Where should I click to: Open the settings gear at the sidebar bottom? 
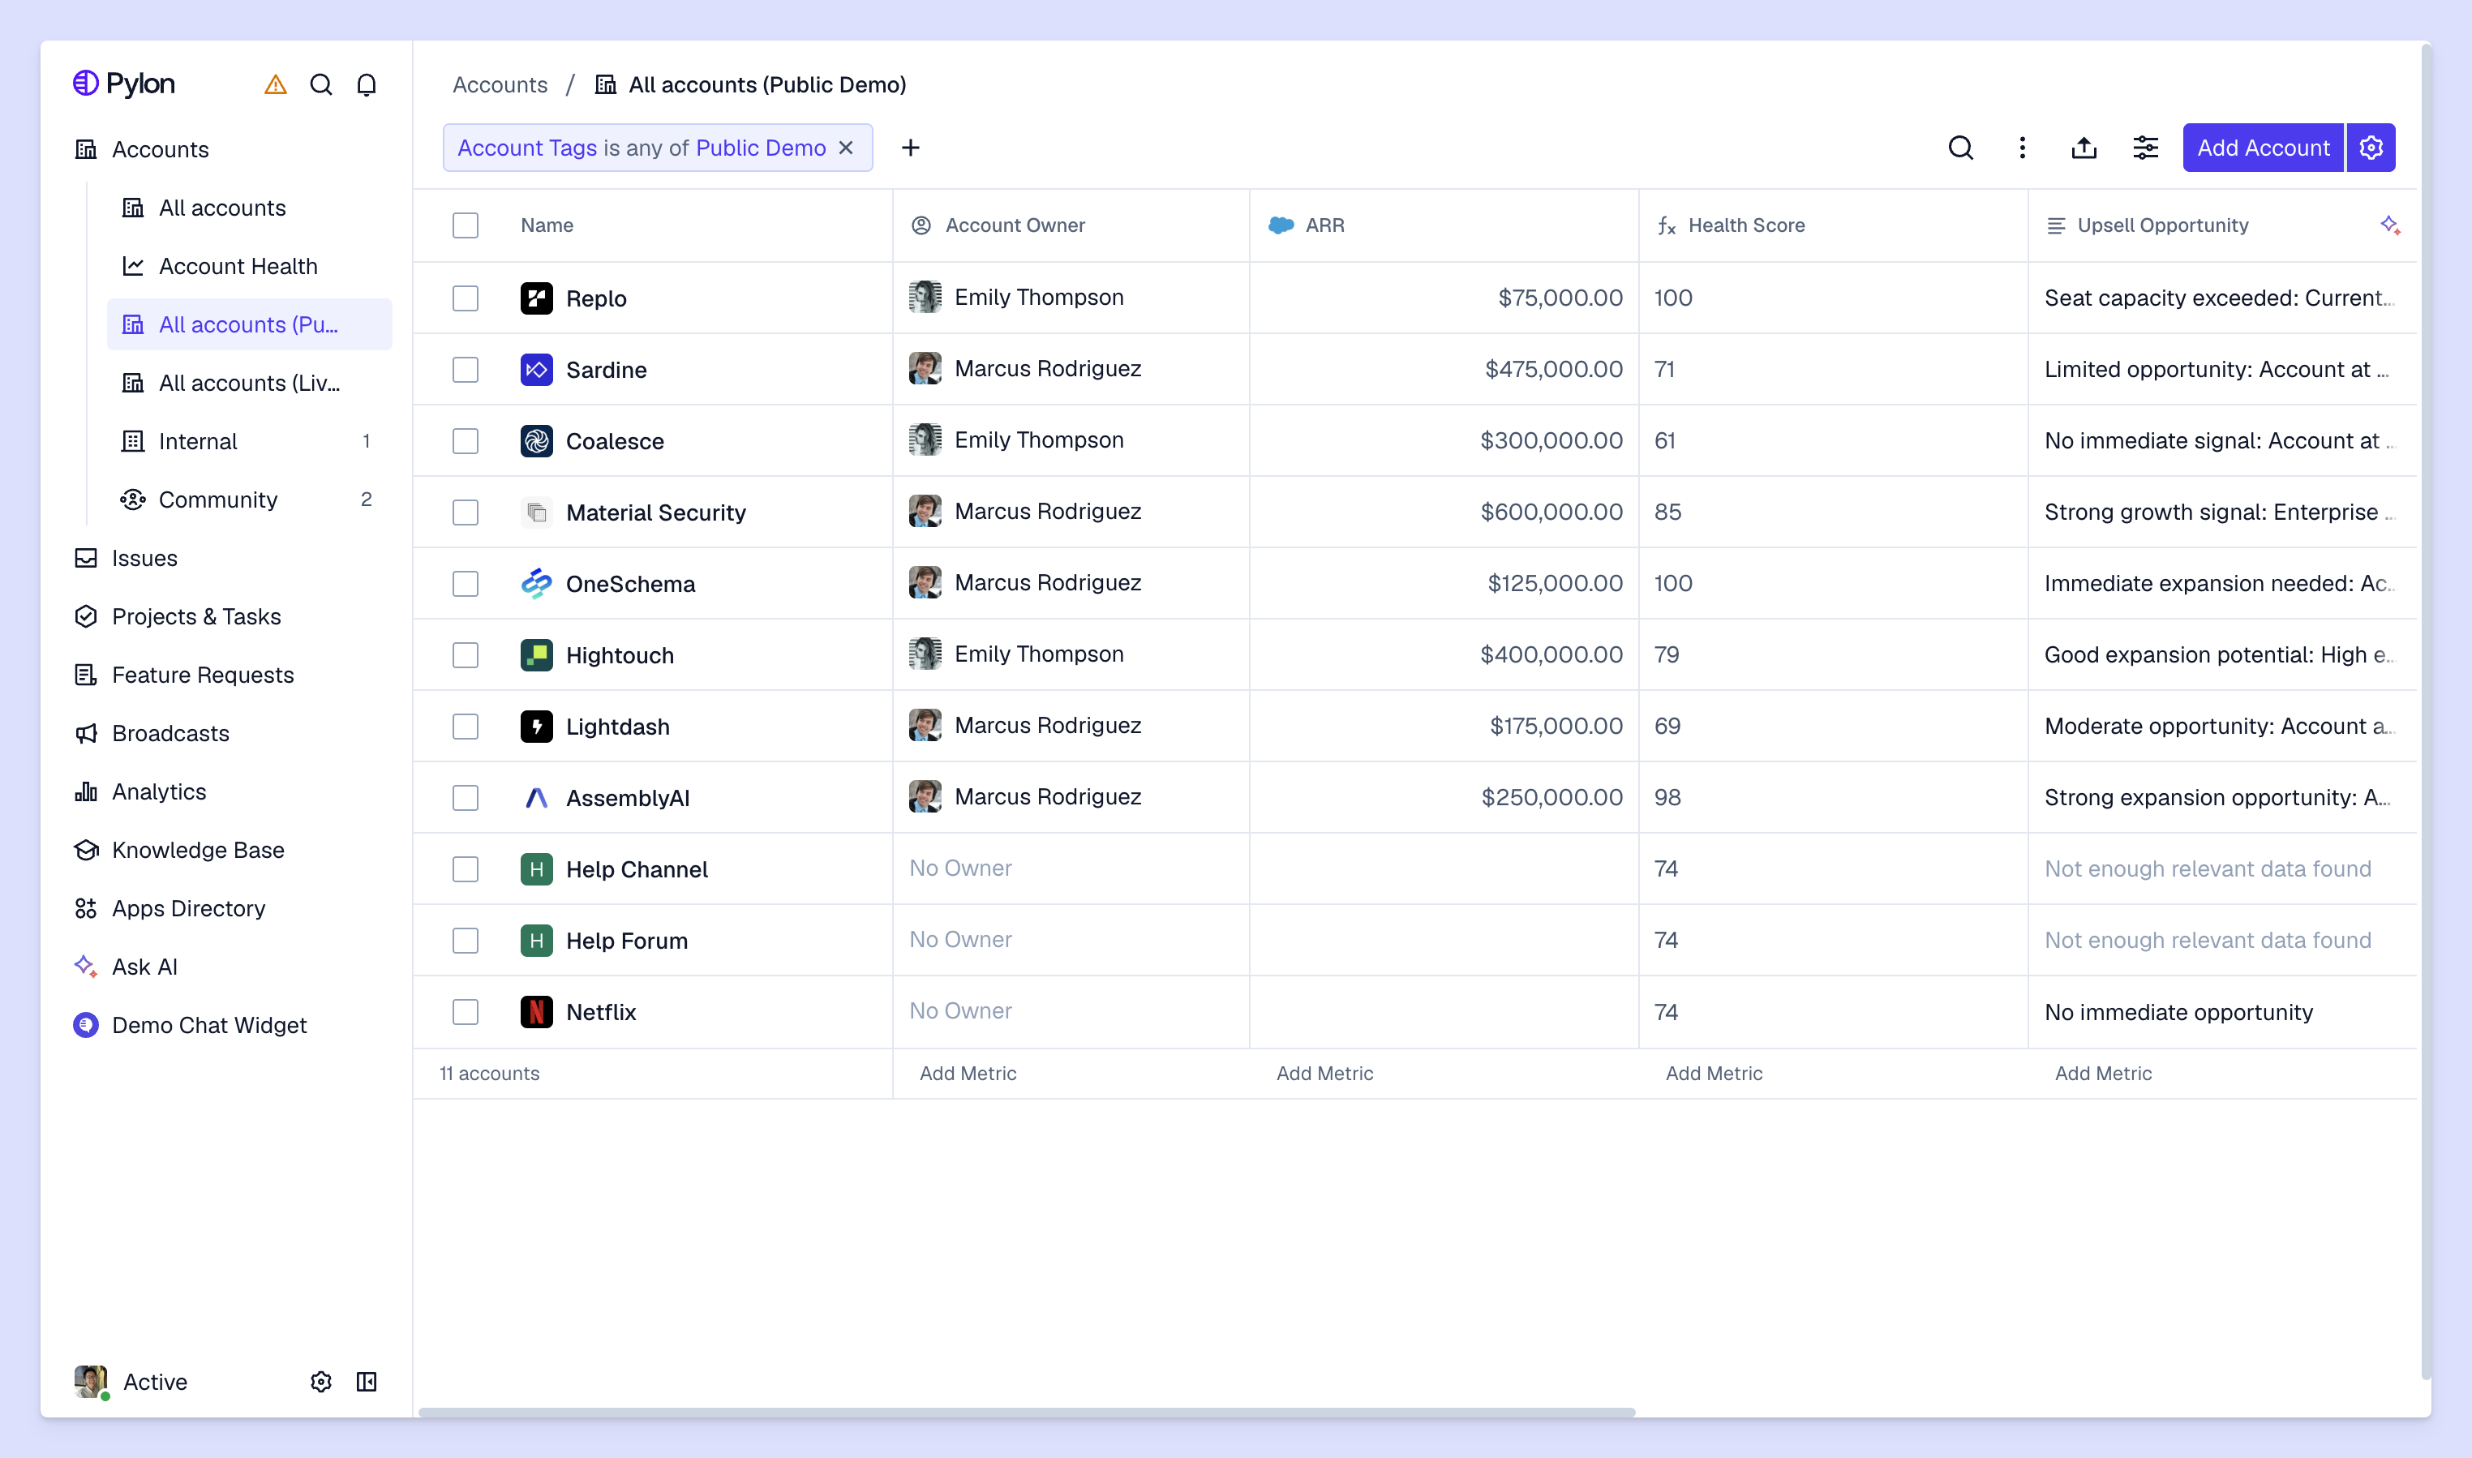click(320, 1381)
